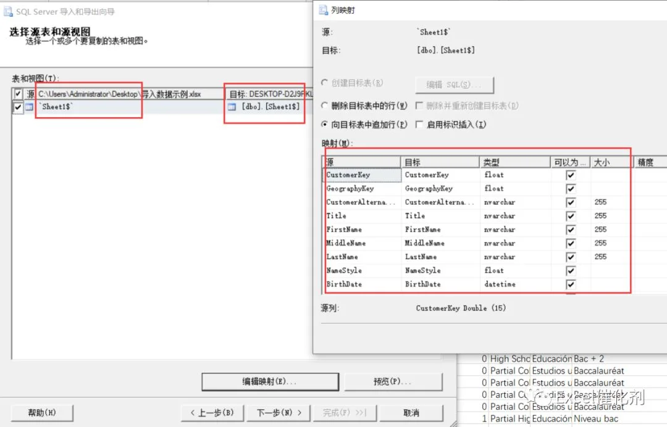Click the column mapping dialog title icon

point(323,10)
